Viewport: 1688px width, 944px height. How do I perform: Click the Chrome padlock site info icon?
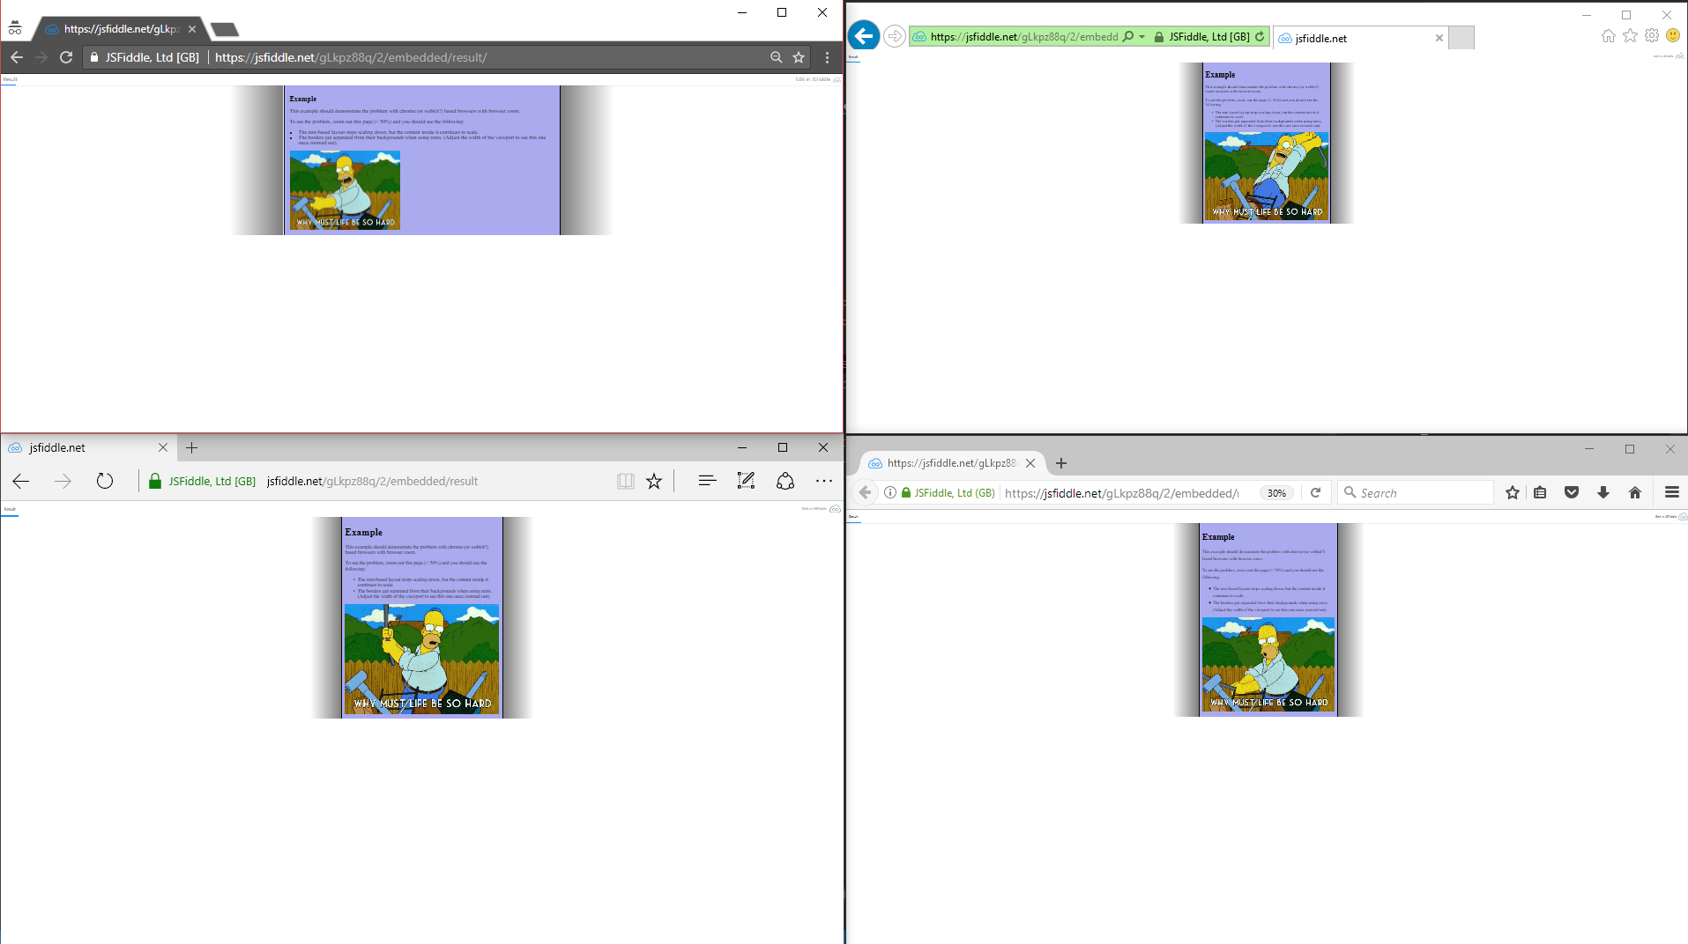click(94, 57)
